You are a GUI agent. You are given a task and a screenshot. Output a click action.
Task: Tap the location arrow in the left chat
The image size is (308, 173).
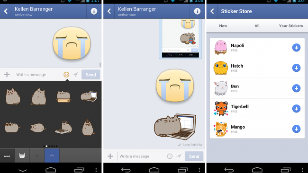[75, 75]
